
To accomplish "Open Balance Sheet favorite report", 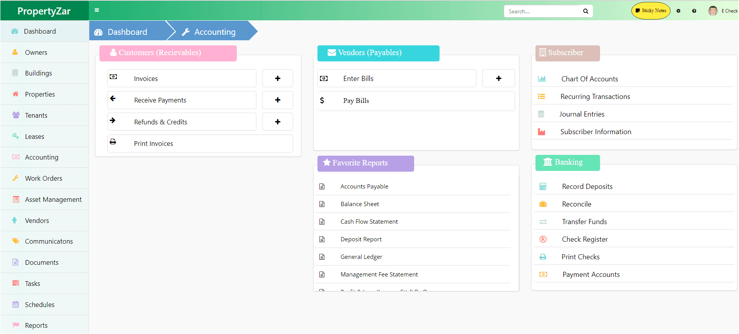I will [360, 204].
